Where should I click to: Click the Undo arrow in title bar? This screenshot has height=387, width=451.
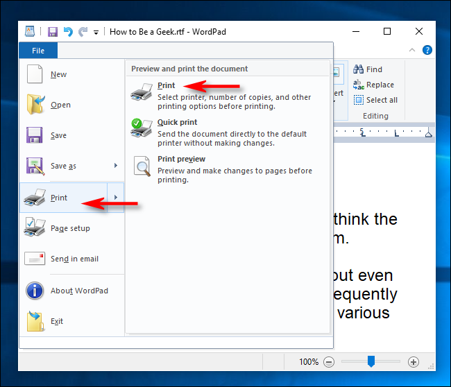pos(68,32)
